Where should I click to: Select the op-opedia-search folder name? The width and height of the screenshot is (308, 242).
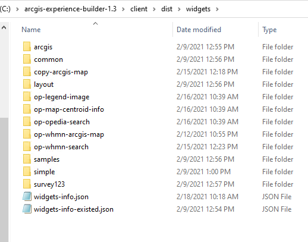[62, 122]
